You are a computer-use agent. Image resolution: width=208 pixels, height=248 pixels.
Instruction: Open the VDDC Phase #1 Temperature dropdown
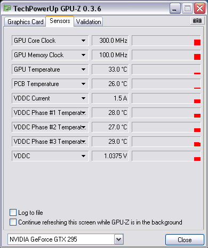click(50, 113)
